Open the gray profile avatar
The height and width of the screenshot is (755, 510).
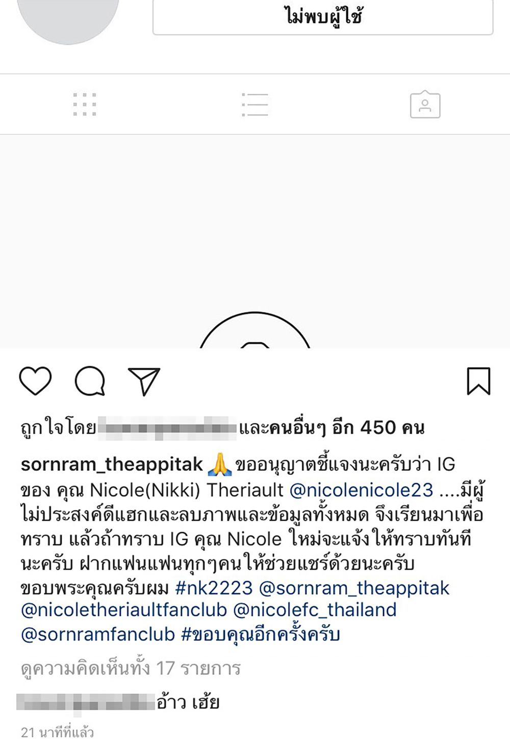pos(68,18)
